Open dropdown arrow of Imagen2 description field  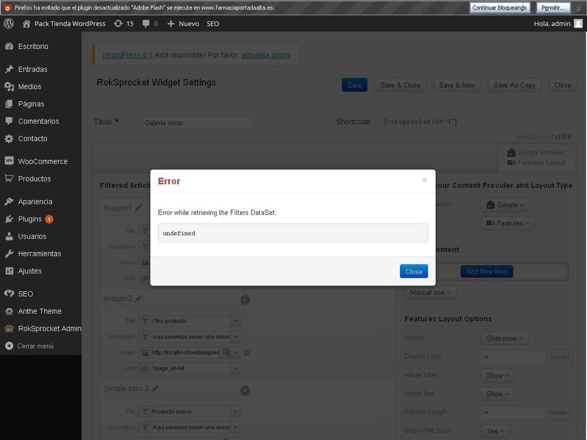click(235, 337)
